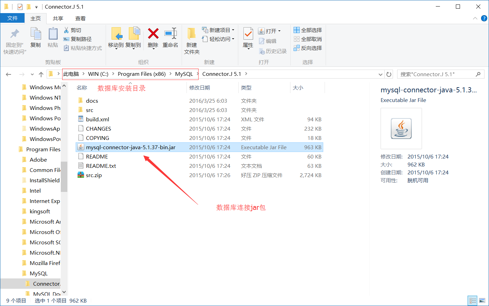Select mysql-connector-java-5.1.37-bin.jar file
Screen dimensions: 489x306
(x=200, y=147)
